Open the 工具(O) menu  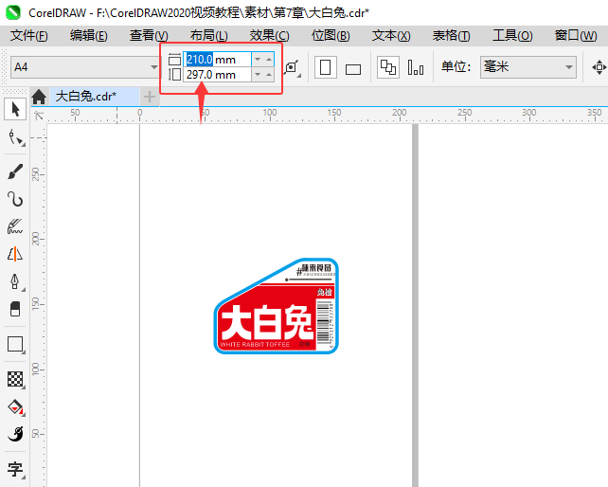(512, 36)
